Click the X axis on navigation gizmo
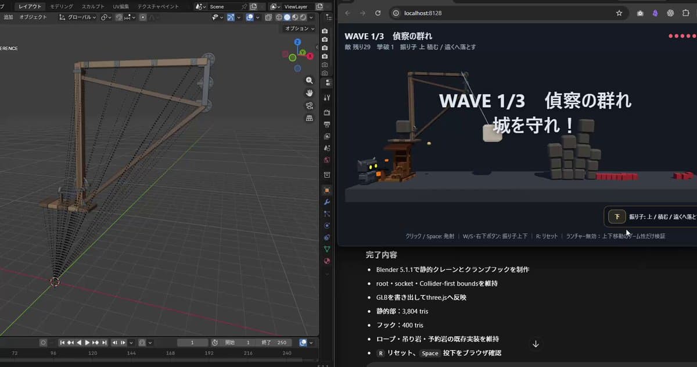This screenshot has width=697, height=367. [311, 56]
